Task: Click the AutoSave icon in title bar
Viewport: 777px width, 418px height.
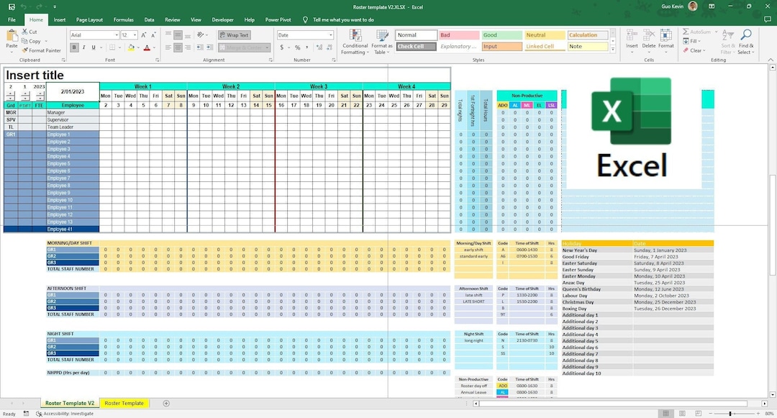Action: click(12, 7)
